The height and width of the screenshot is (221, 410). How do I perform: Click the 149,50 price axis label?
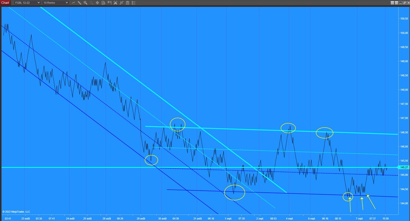click(404, 47)
